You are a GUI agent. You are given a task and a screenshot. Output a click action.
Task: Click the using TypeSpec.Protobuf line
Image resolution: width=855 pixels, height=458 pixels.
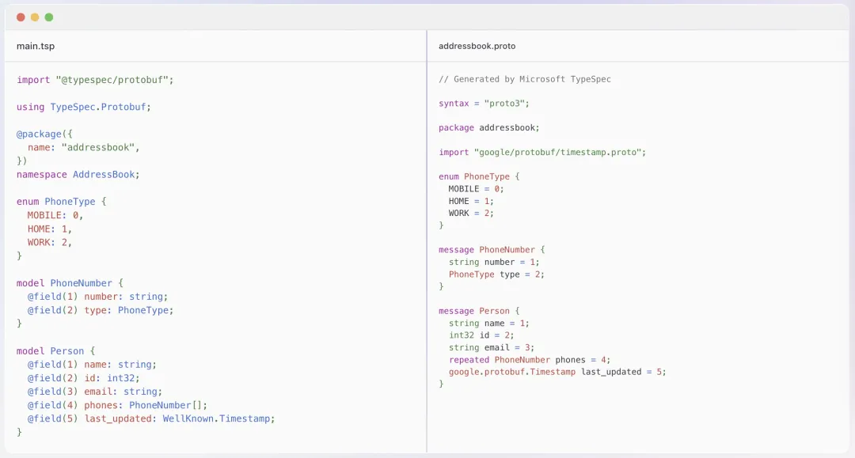(x=83, y=107)
